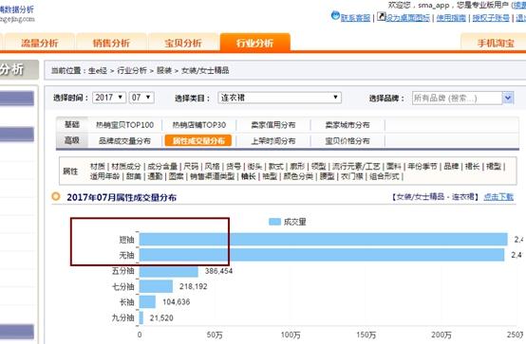Select the 组合形式 attribute
The width and height of the screenshot is (526, 344).
tap(385, 176)
